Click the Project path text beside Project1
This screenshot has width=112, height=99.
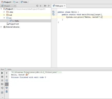pos(29,9)
